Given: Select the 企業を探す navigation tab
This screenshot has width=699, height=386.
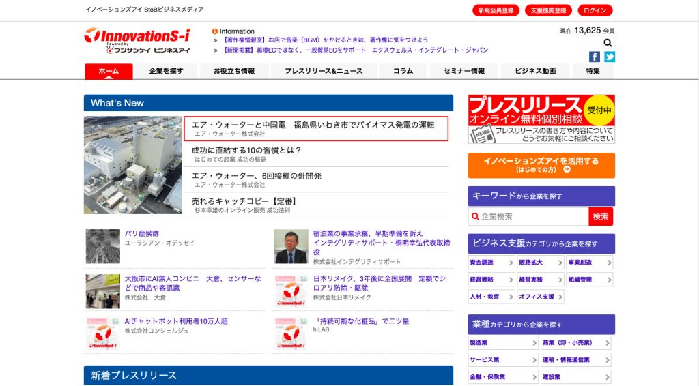Looking at the screenshot, I should (x=166, y=71).
